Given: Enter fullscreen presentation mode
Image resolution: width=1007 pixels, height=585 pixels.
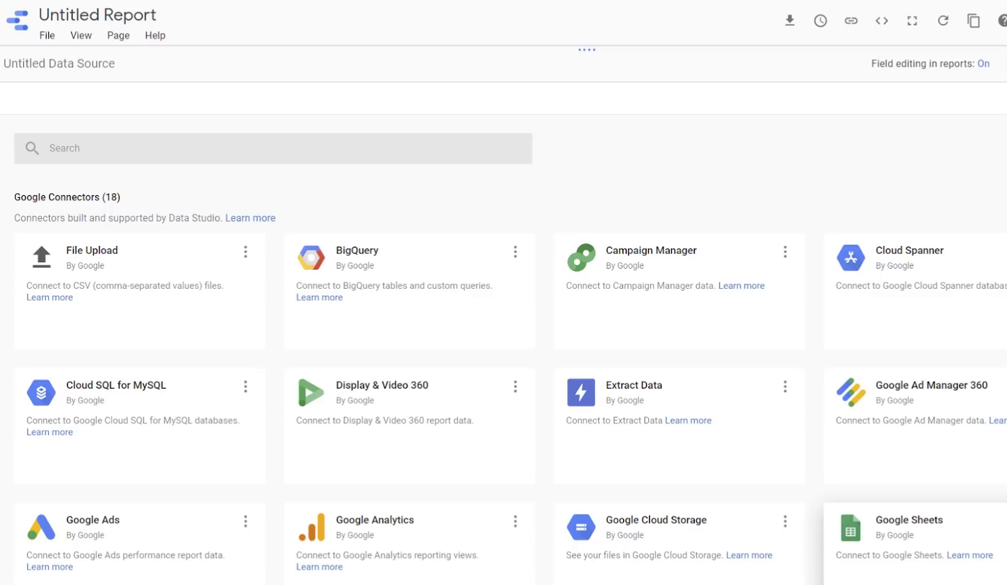Looking at the screenshot, I should (912, 21).
